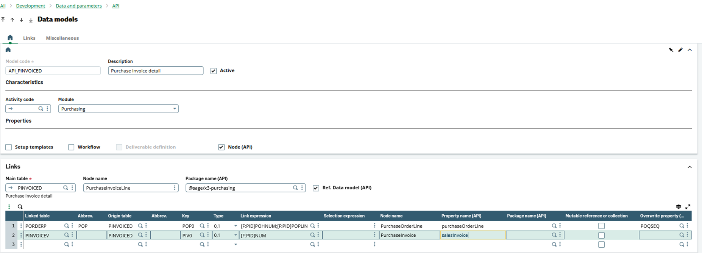The height and width of the screenshot is (253, 702).
Task: Enable the Workflow checkbox
Action: pos(71,147)
